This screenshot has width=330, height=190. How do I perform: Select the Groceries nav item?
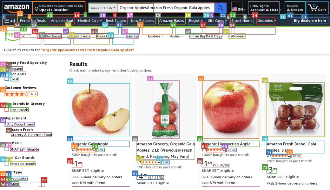click(x=265, y=20)
